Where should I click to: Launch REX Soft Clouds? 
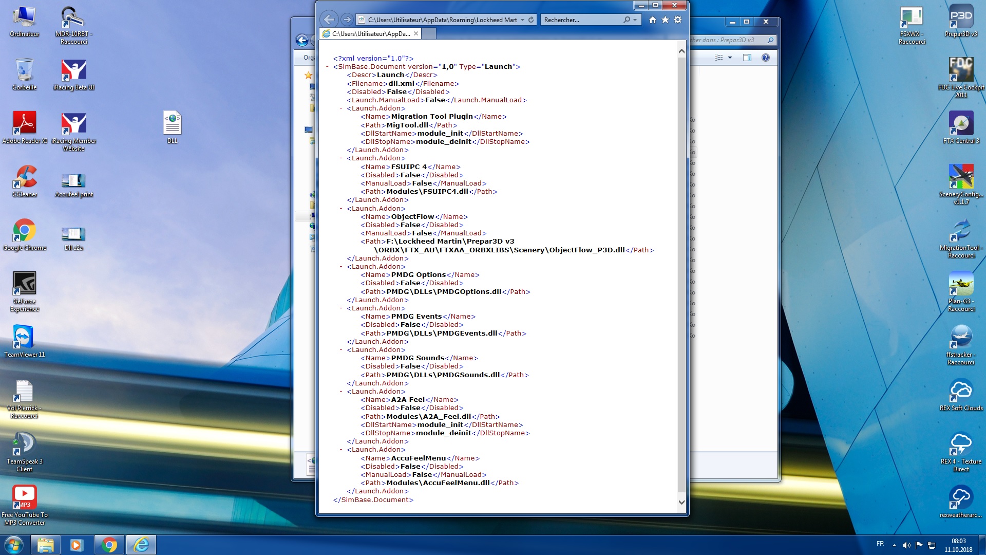[961, 395]
